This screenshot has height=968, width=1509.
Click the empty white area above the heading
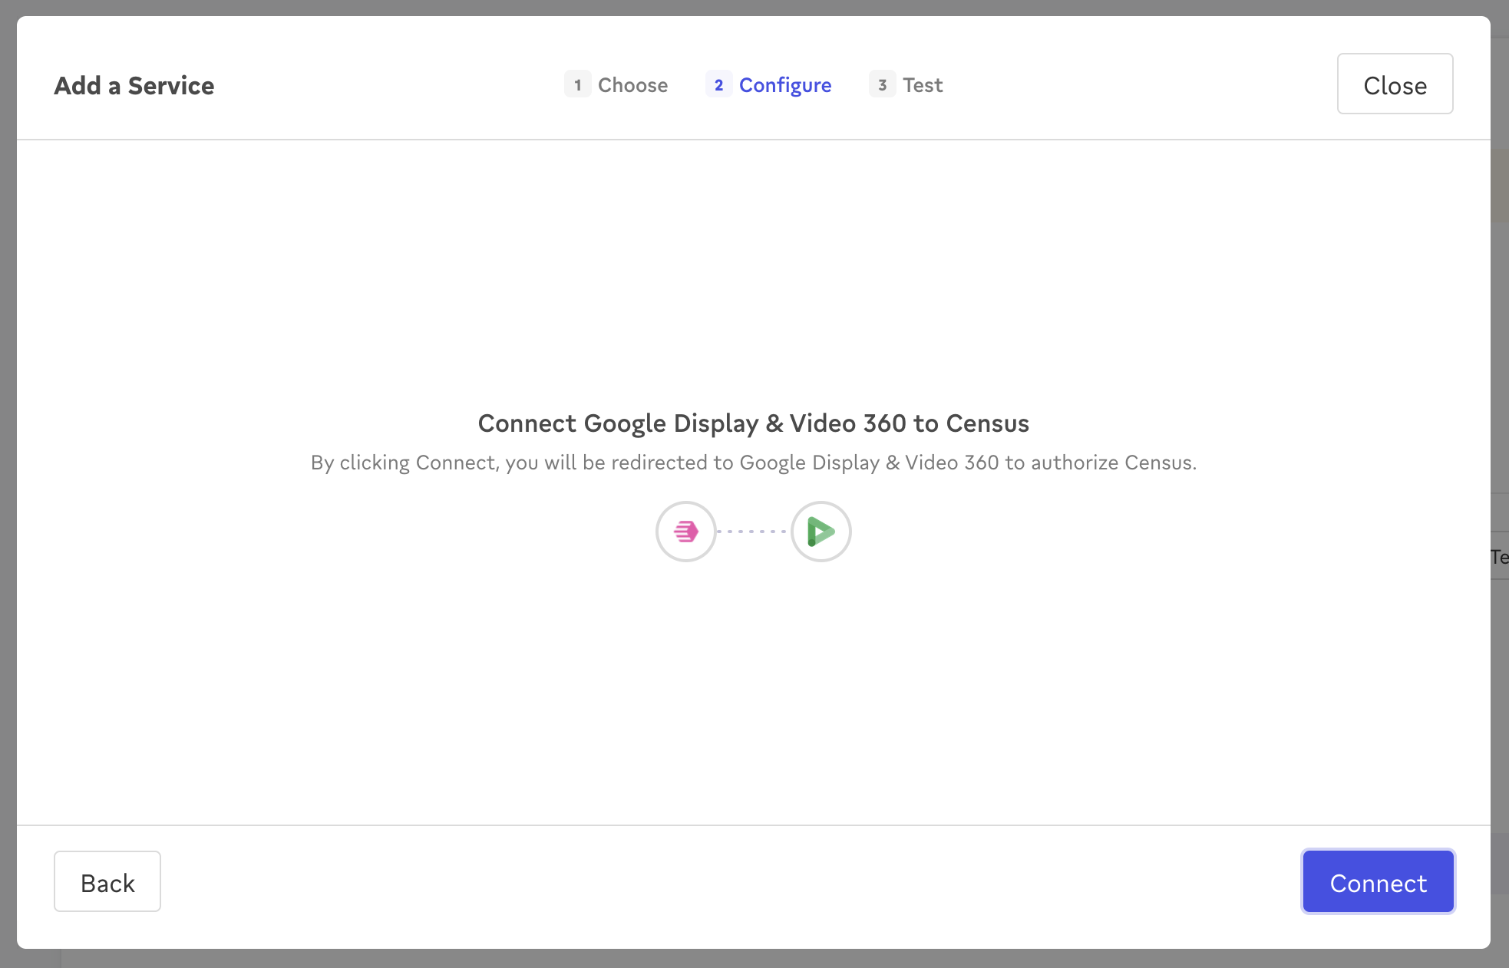point(753,268)
